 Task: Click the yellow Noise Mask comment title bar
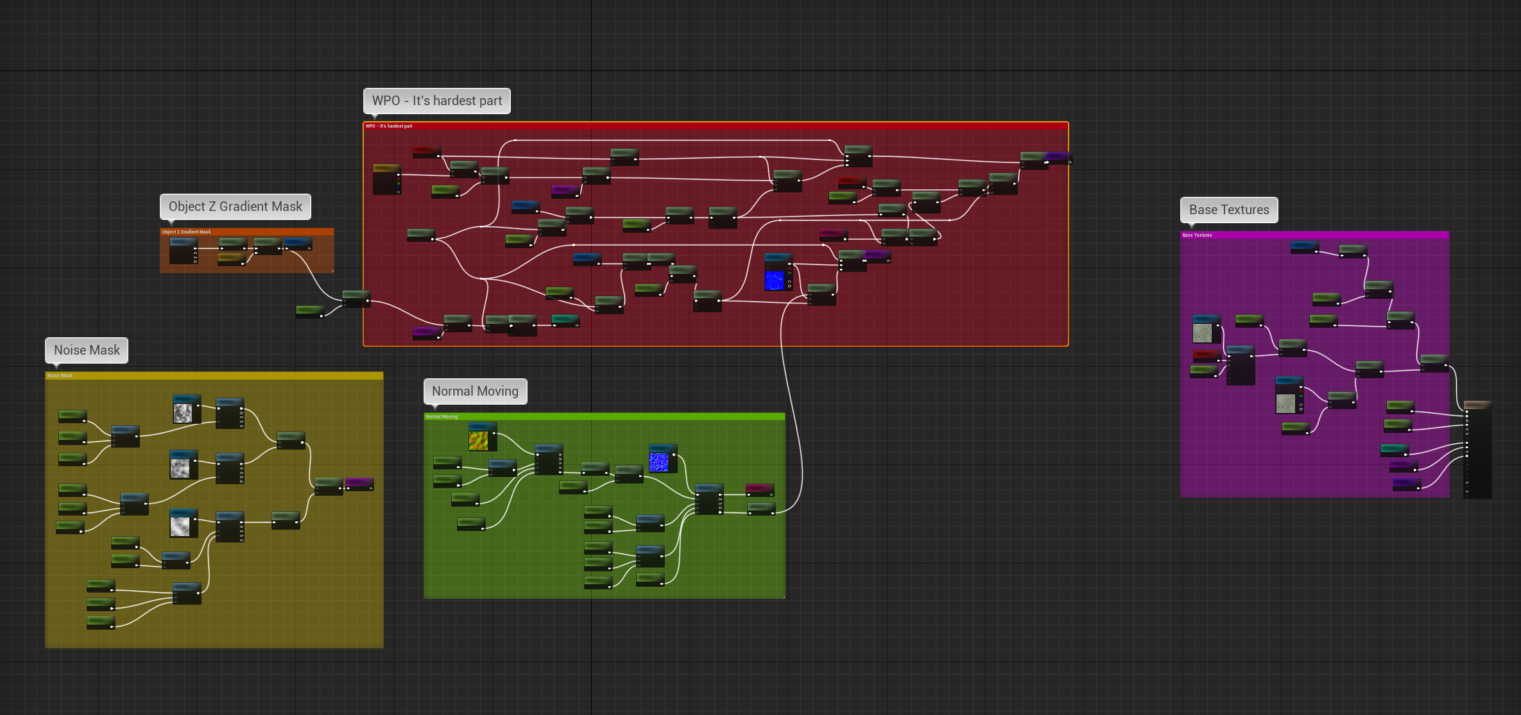coord(214,375)
